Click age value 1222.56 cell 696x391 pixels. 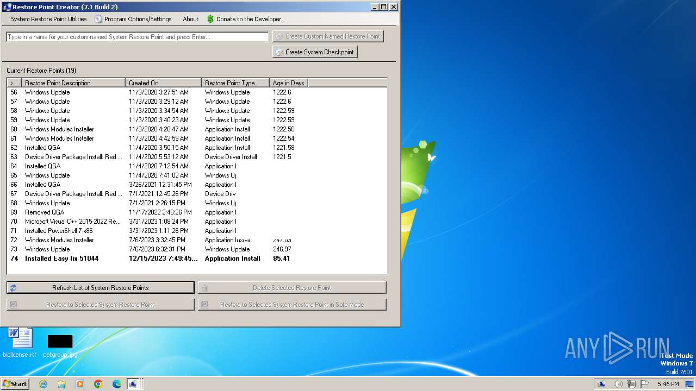[283, 129]
